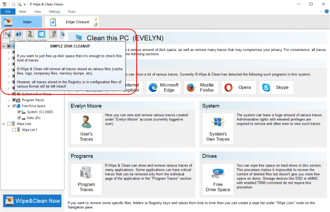Uncheck the Data (D:) checkbox
Viewport: 330px width, 212px height.
pyautogui.click(x=19, y=118)
